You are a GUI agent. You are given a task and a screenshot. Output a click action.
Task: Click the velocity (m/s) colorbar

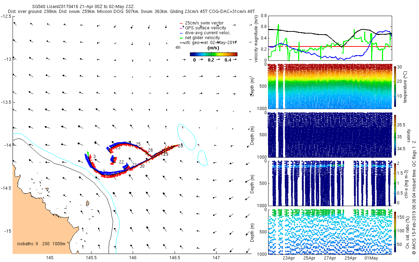point(214,54)
